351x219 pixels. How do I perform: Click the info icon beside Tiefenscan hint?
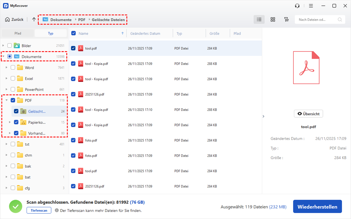[57, 210]
